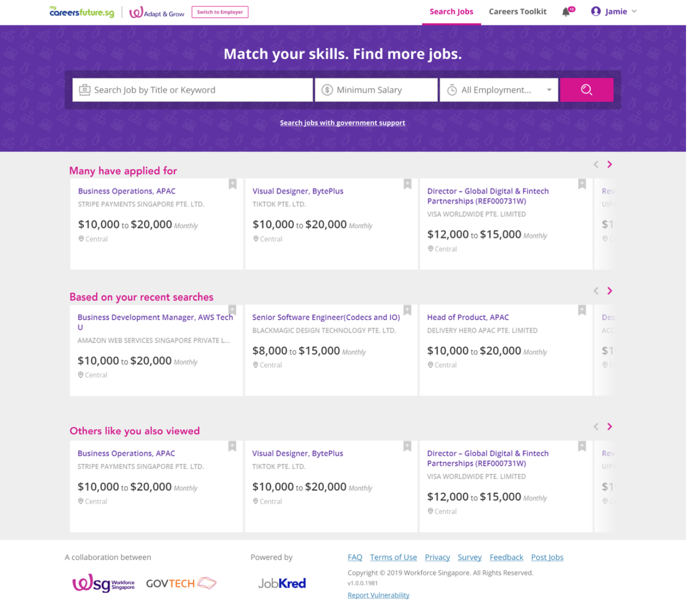688x604 pixels.
Task: Click AMAZON WEB SERVICES SINGAPORE PRIVATE company text
Action: tap(154, 341)
